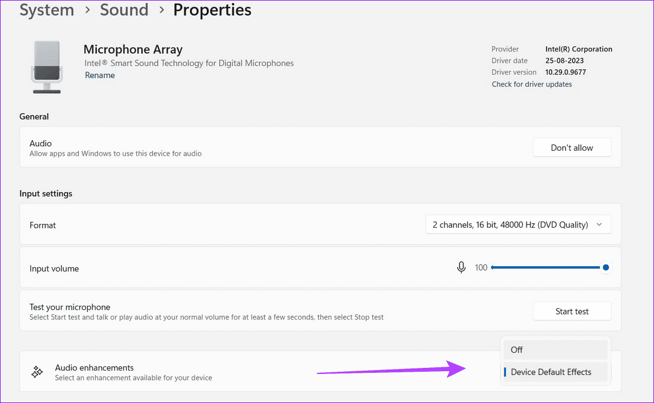Click Check for driver updates
654x403 pixels.
[532, 84]
